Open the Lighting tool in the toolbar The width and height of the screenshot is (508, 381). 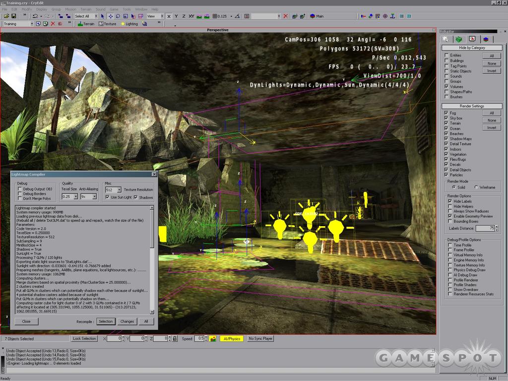(x=129, y=24)
